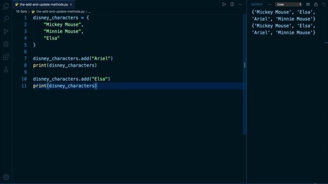
Task: Select the Code output channel dropdown
Action: click(x=289, y=5)
